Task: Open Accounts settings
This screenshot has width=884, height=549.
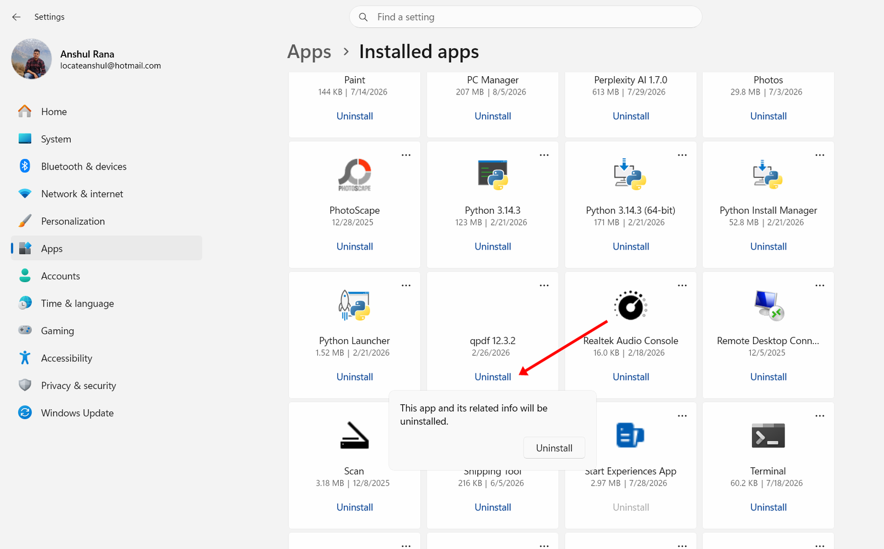Action: [x=107, y=276]
